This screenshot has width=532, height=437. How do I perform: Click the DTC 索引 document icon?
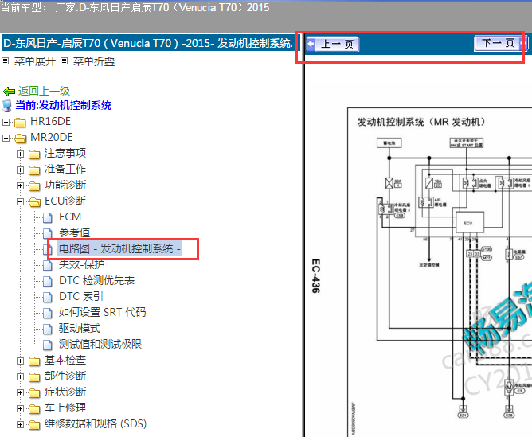[48, 297]
